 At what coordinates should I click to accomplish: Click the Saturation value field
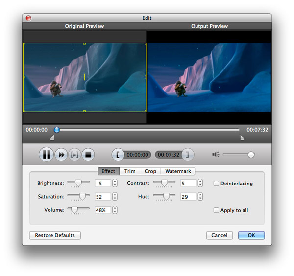[103, 197]
